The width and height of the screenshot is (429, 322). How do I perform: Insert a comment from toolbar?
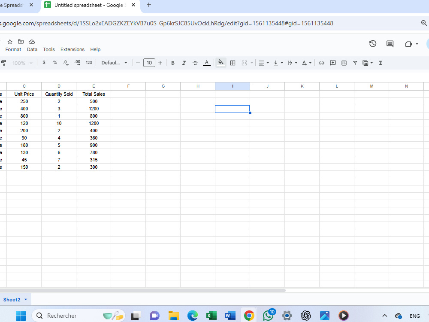[x=333, y=63]
